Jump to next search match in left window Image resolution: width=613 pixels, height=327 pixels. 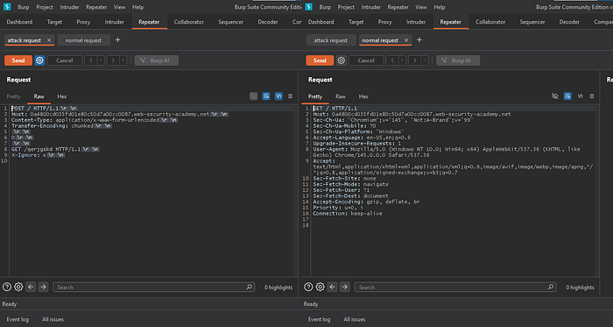click(x=43, y=287)
